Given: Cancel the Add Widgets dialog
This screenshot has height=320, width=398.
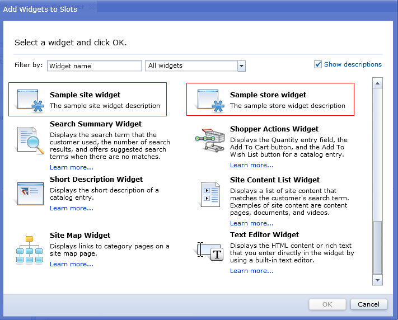Looking at the screenshot, I should pos(368,304).
